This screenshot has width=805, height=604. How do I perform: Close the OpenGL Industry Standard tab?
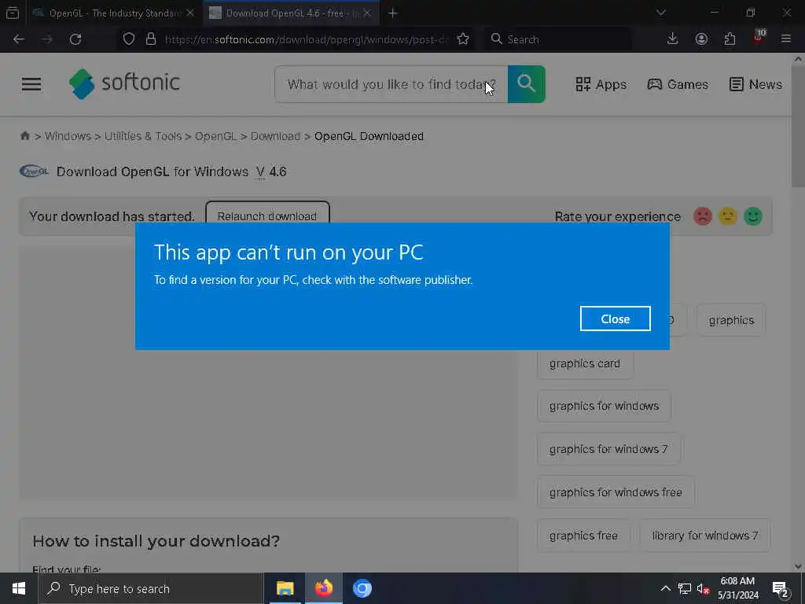click(190, 13)
